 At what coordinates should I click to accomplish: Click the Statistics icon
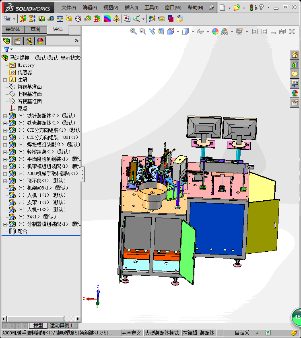coord(87,19)
